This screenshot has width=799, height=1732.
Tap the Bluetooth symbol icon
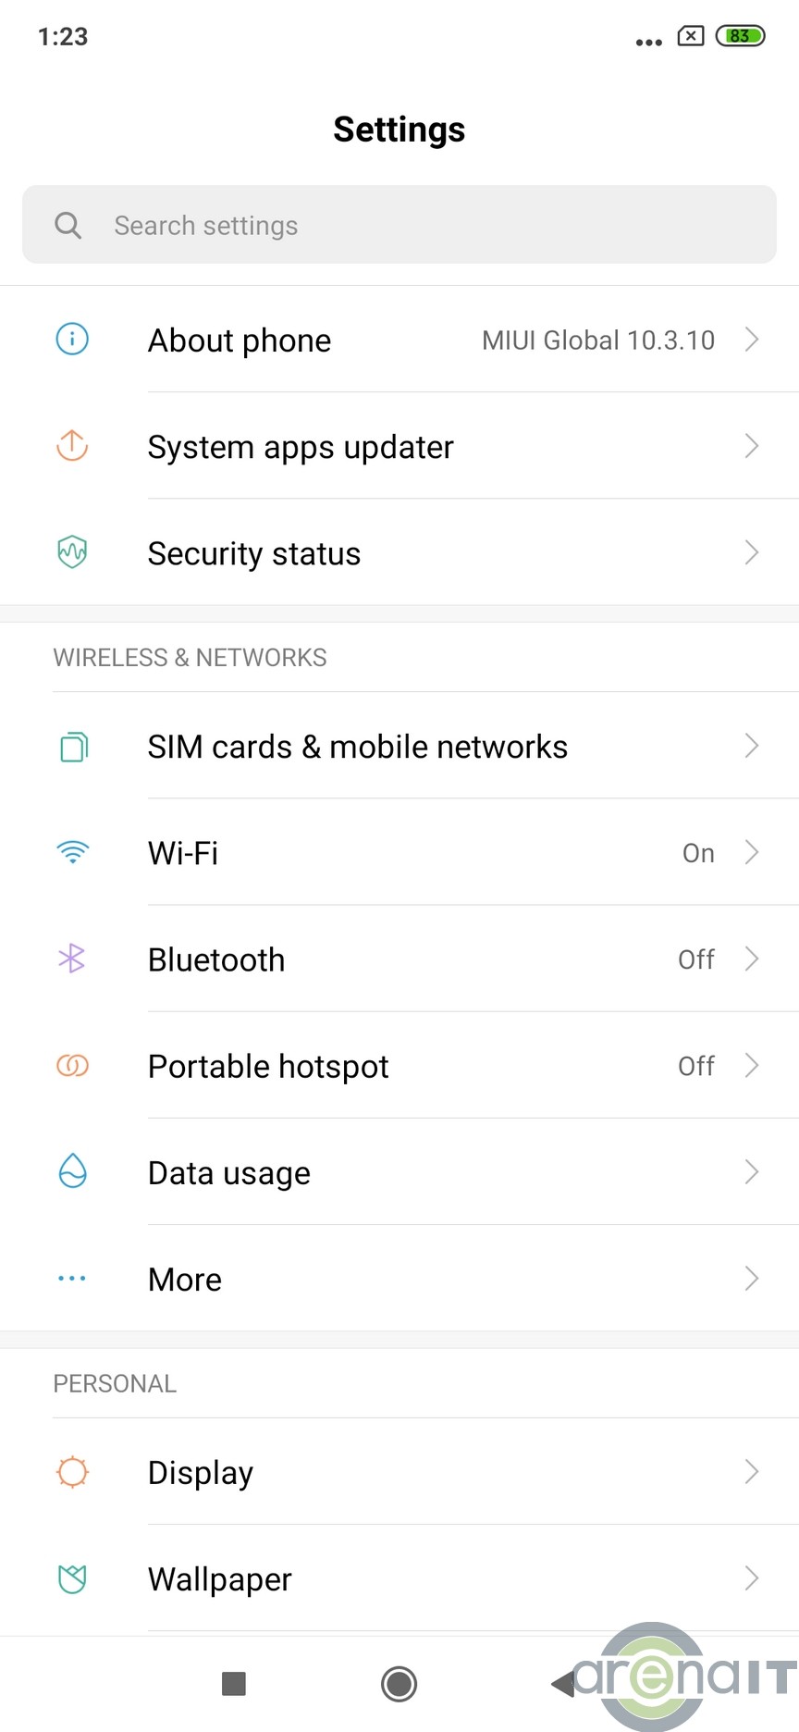point(72,959)
